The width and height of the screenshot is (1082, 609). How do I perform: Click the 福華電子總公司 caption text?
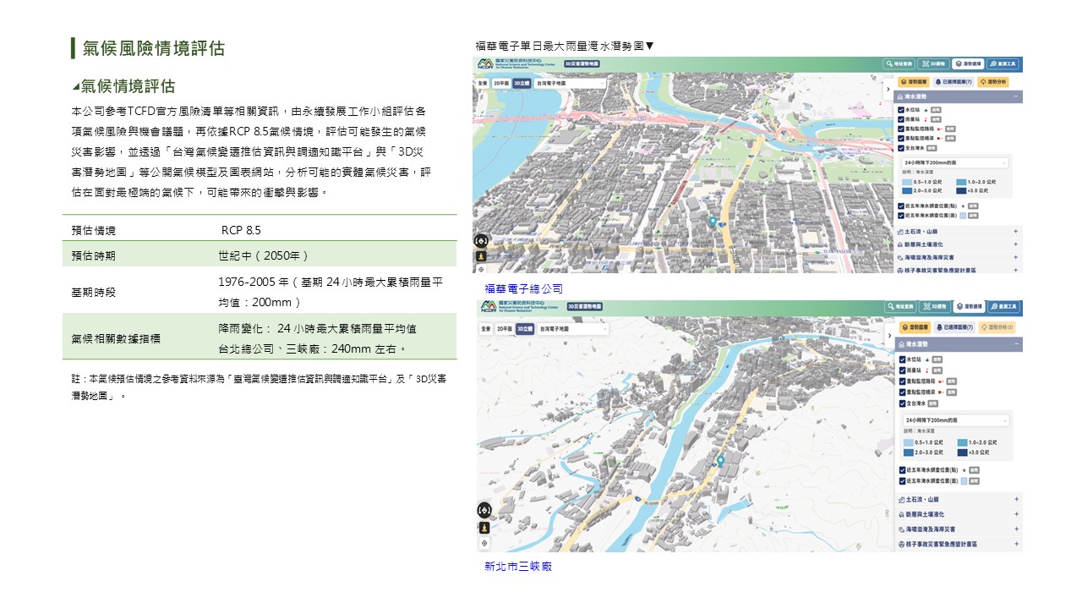click(523, 289)
